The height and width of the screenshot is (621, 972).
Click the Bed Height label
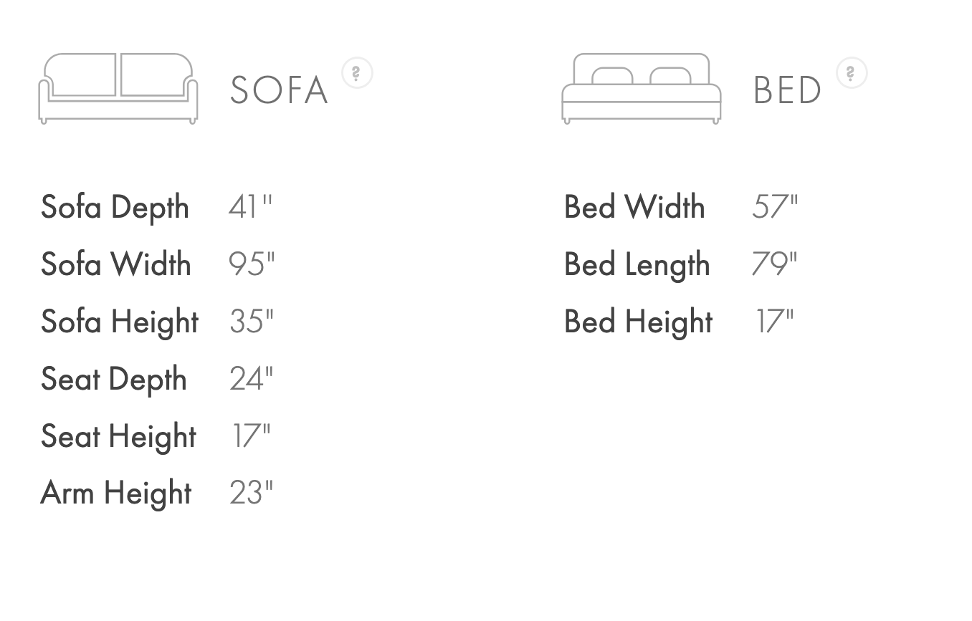[x=638, y=322]
